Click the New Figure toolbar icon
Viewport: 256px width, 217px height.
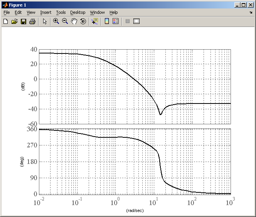(6, 21)
